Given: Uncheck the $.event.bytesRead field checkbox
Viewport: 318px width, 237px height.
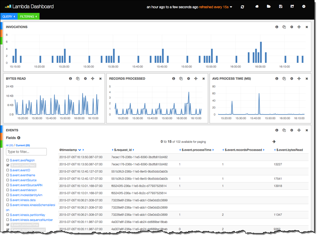Looking at the screenshot, I should coord(8,165).
